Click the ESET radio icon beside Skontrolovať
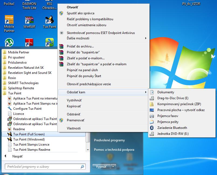 tap(61, 33)
